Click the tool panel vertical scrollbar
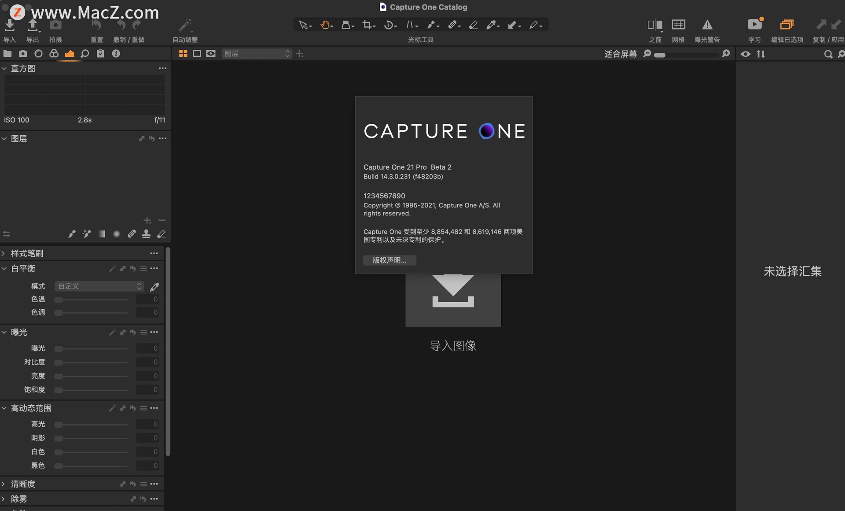The width and height of the screenshot is (845, 511). [x=168, y=352]
